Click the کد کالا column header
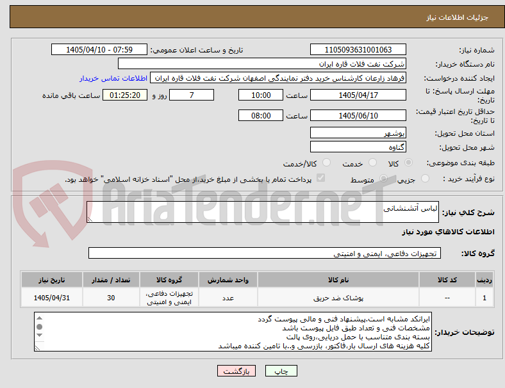505x388 pixels. click(447, 280)
